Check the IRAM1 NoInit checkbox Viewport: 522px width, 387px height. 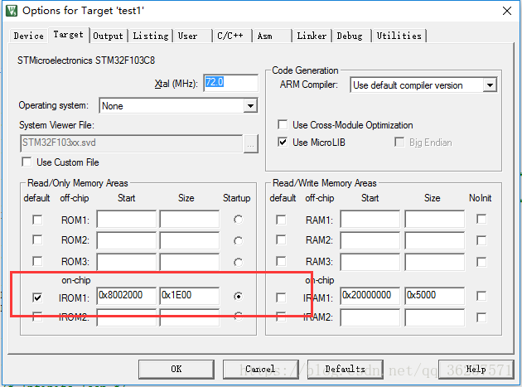pos(481,296)
